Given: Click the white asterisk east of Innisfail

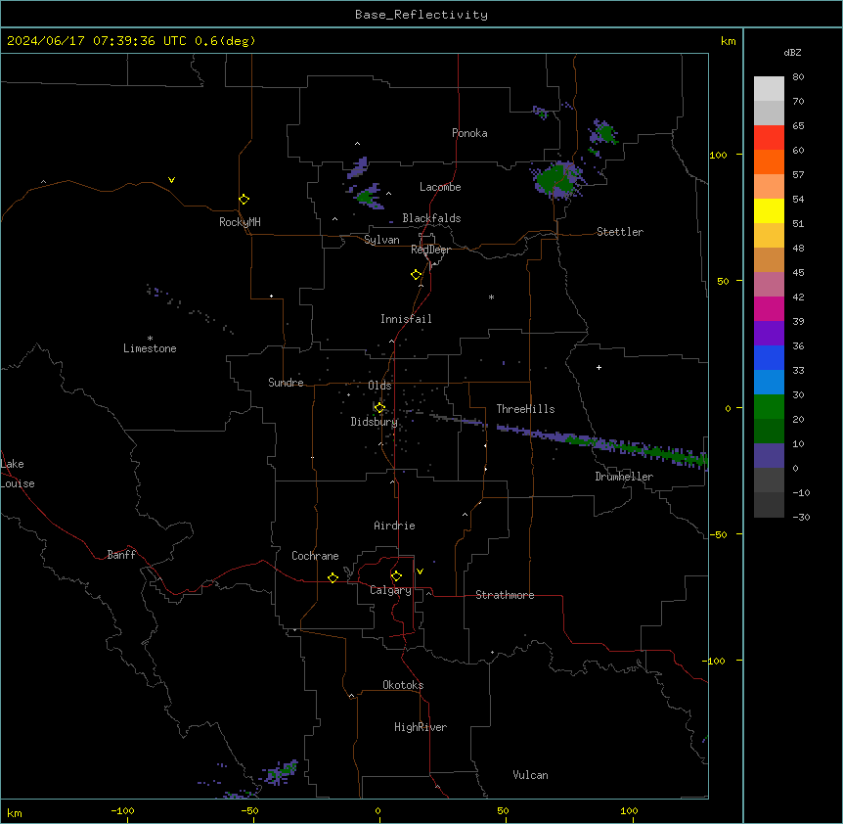Looking at the screenshot, I should [x=491, y=297].
